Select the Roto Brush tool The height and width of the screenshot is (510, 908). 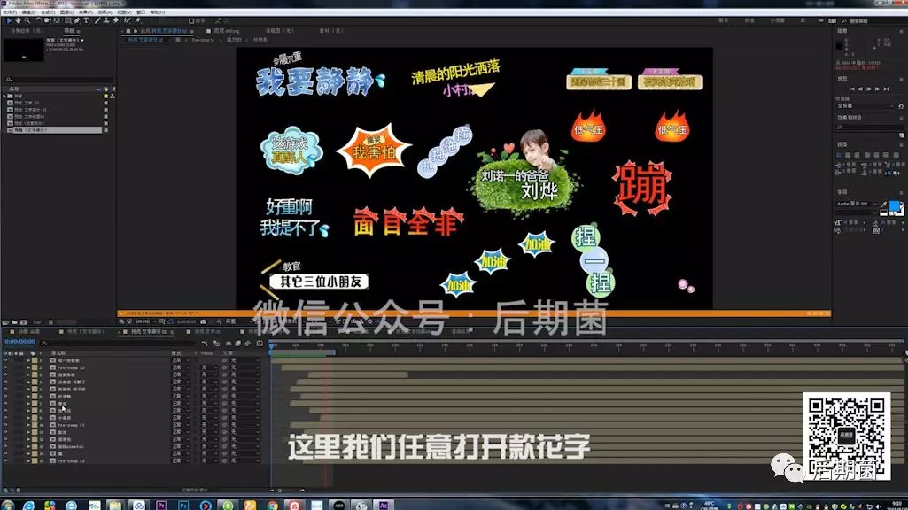(127, 20)
